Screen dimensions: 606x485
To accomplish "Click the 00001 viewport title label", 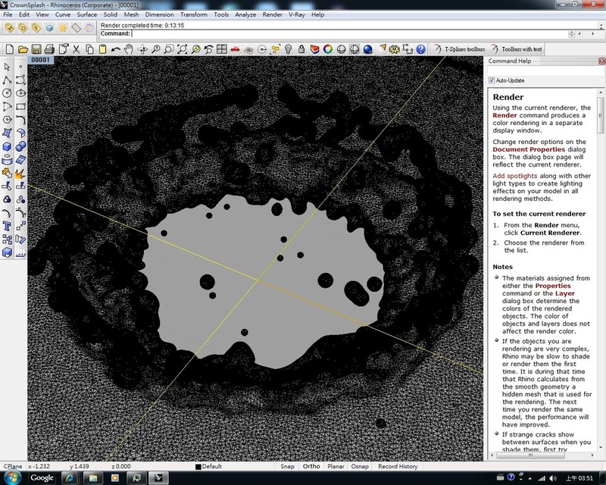I will (x=41, y=60).
